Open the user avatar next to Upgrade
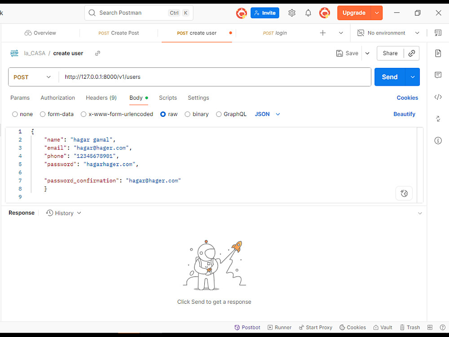 point(325,13)
